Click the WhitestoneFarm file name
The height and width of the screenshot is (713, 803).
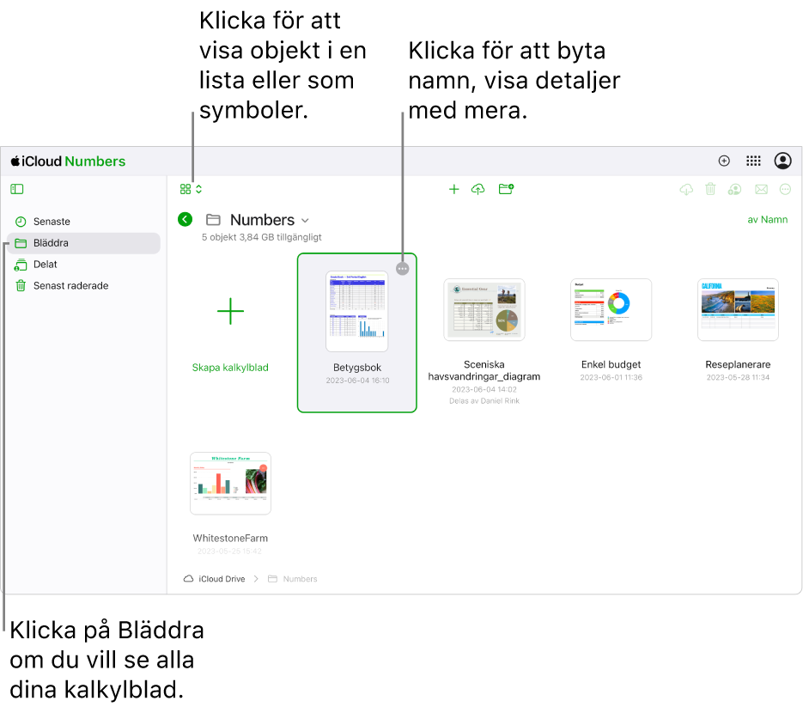click(230, 538)
